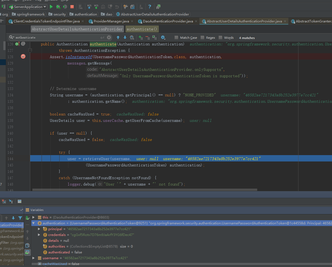The image size is (332, 267).
Task: Open the ProviderManager.java editor tab
Action: 111,21
